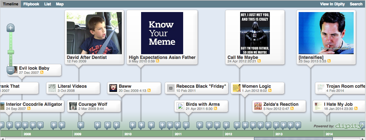
Task: Click RSS icon beside Baww date
Action: coord(149,91)
